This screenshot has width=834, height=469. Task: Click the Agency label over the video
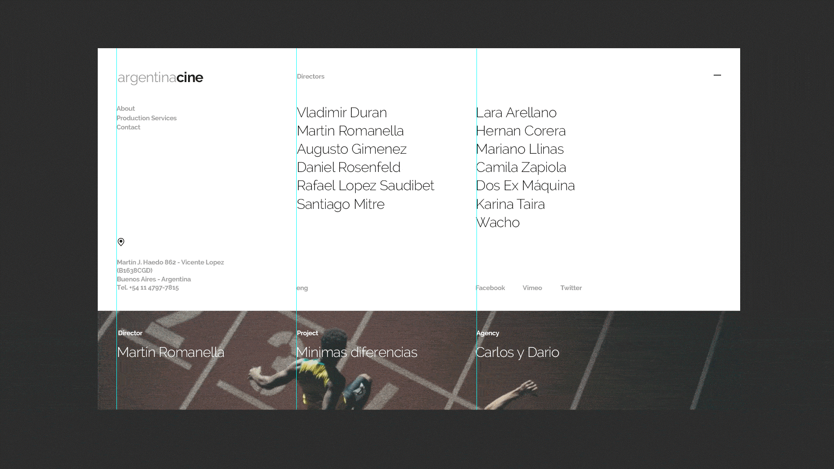pyautogui.click(x=487, y=333)
